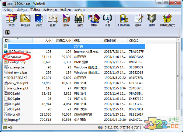Click the 应用程序扩展 type cell
The height and width of the screenshot is (132, 183).
click(x=83, y=114)
